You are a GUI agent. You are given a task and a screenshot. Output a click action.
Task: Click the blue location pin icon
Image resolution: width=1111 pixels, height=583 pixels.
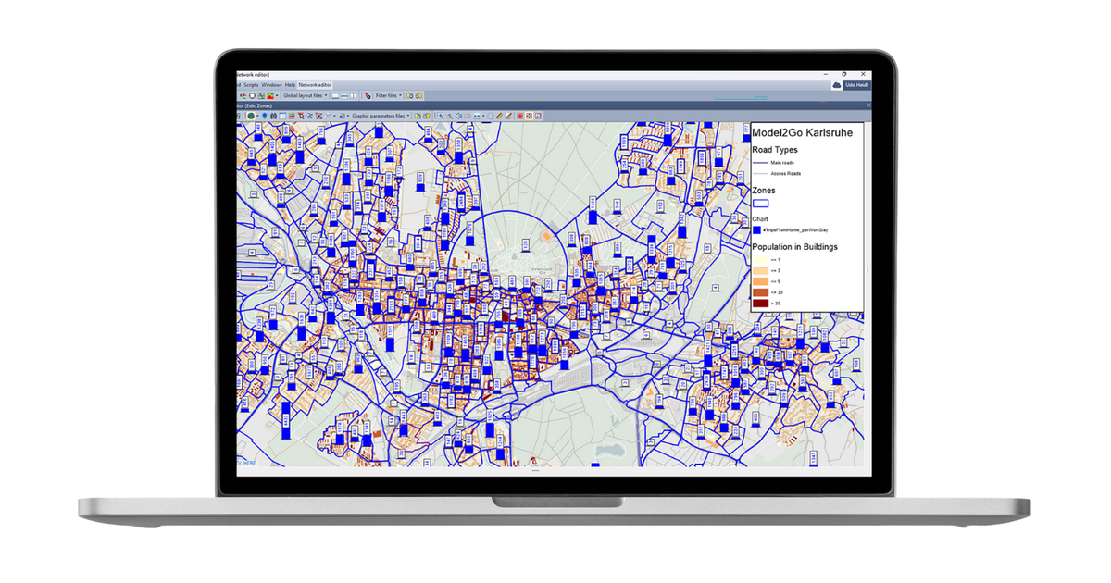point(265,116)
